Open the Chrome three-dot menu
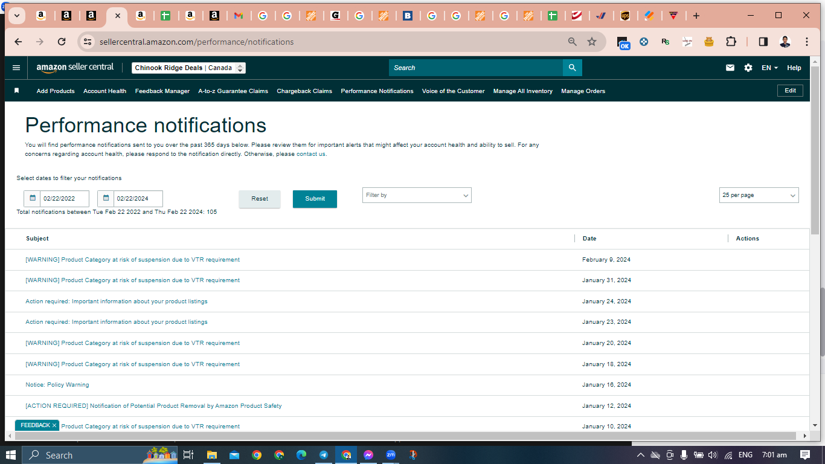The width and height of the screenshot is (825, 464). [807, 42]
